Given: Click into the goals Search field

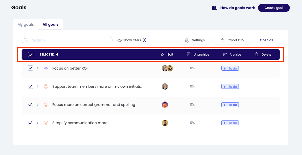Looking at the screenshot, I should [x=70, y=40].
